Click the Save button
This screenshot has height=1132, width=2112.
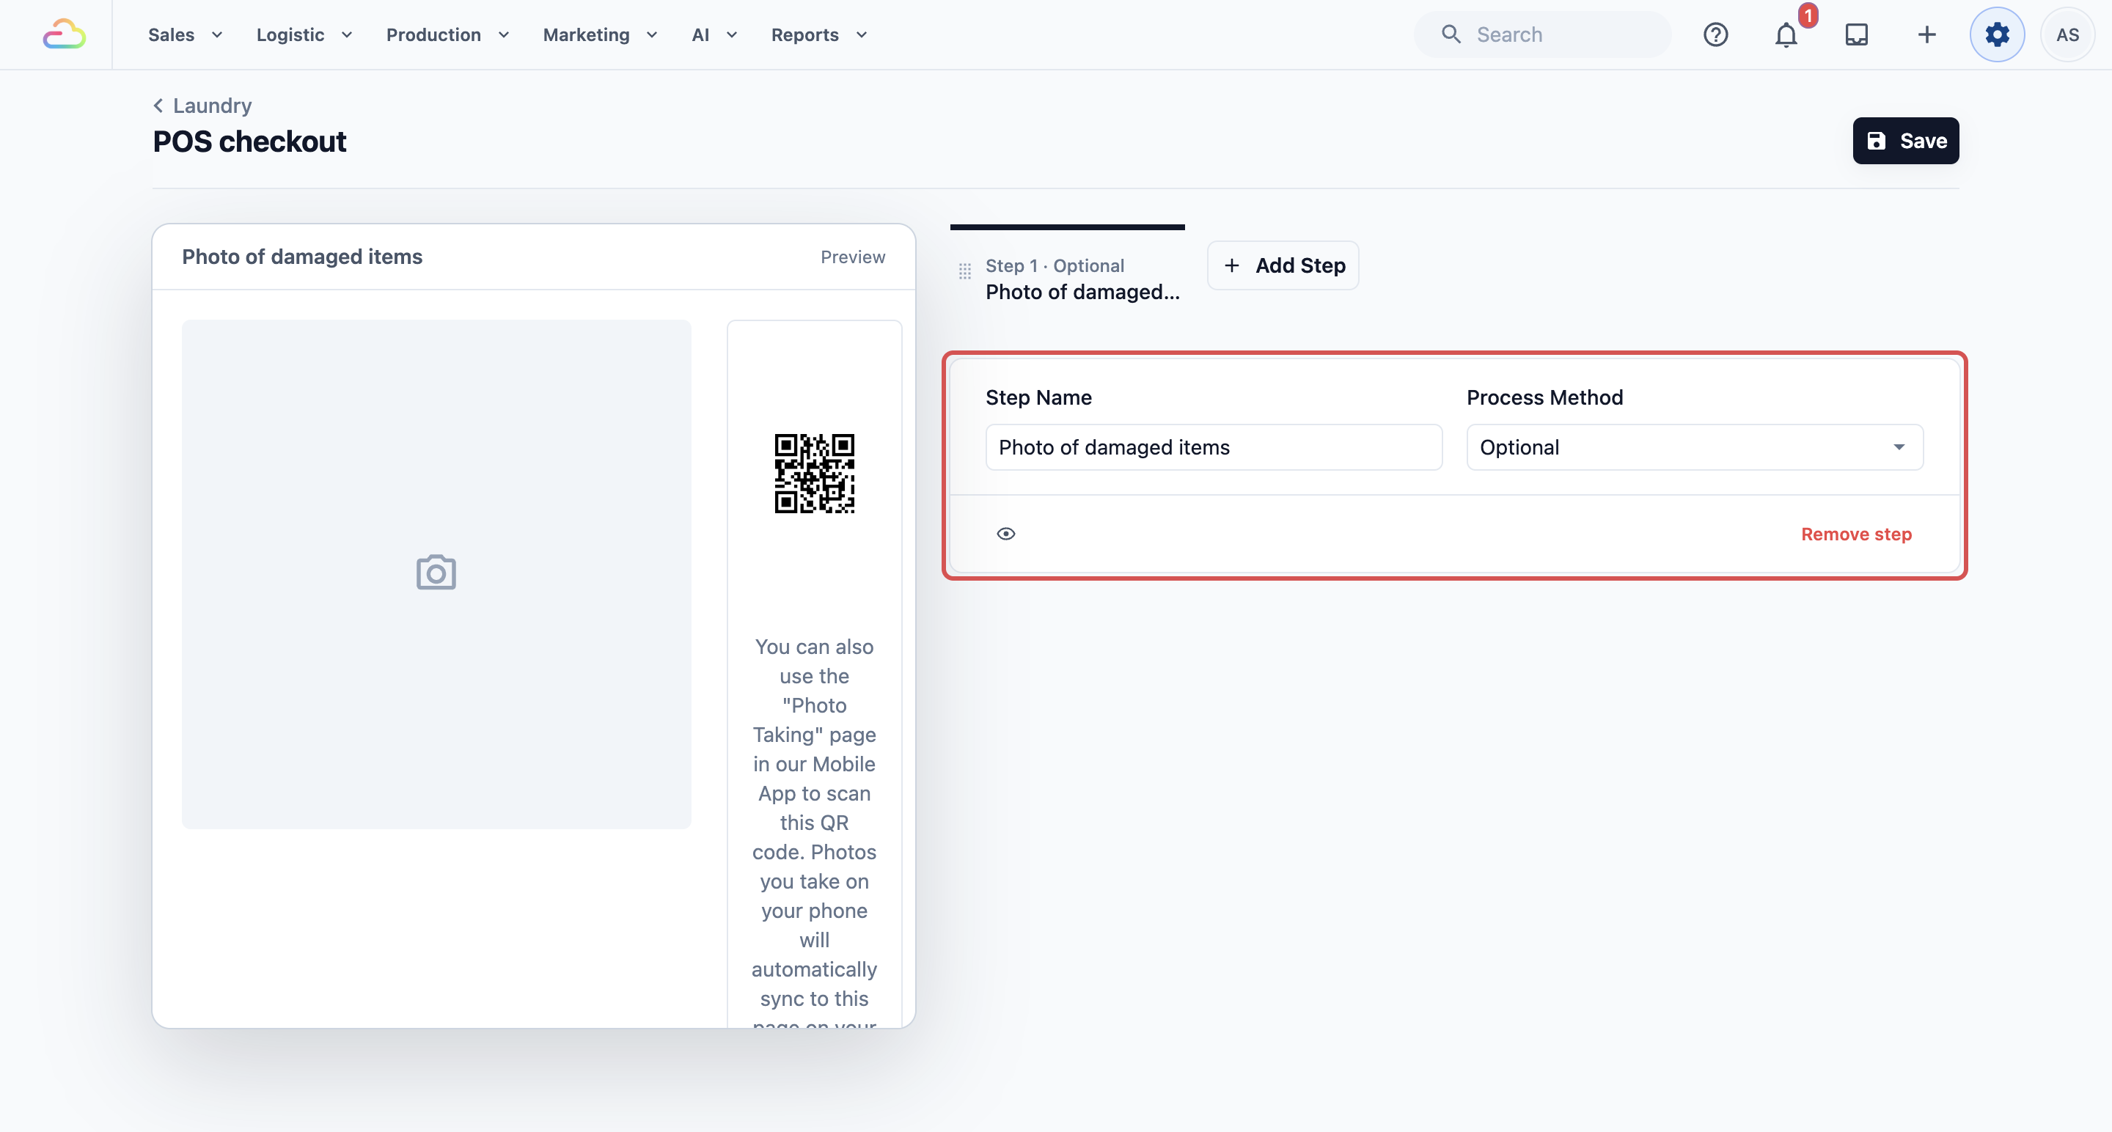[1905, 141]
